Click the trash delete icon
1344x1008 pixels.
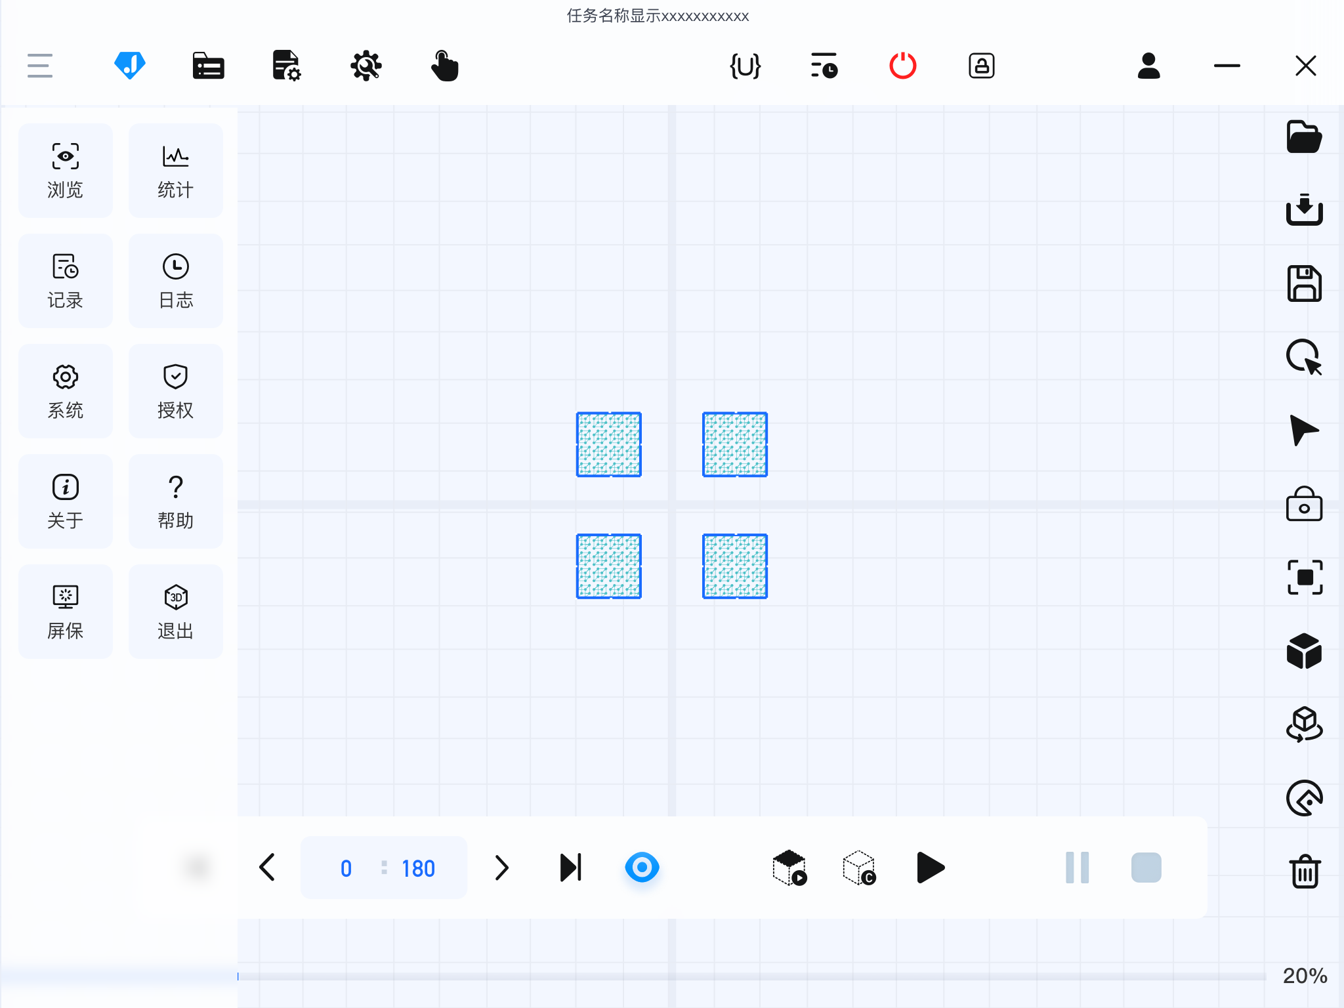1305,871
